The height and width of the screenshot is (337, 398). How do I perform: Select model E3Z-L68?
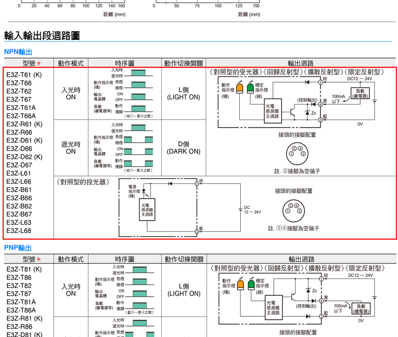tap(19, 231)
